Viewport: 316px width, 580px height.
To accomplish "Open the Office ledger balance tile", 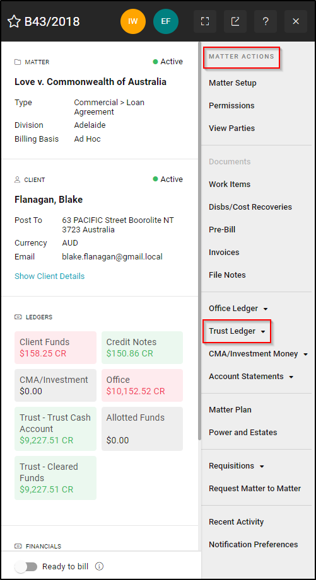I will point(143,385).
